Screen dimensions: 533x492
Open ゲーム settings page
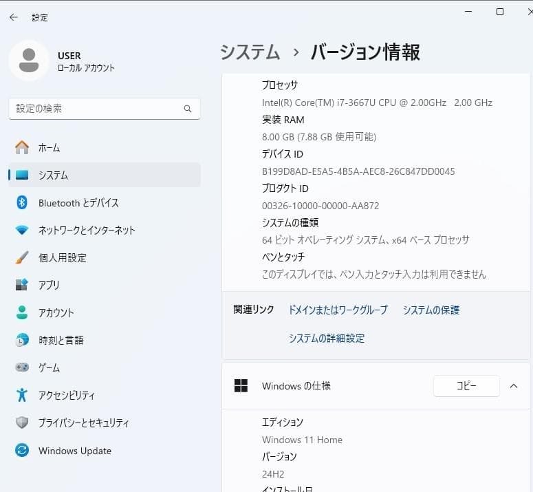pos(105,367)
